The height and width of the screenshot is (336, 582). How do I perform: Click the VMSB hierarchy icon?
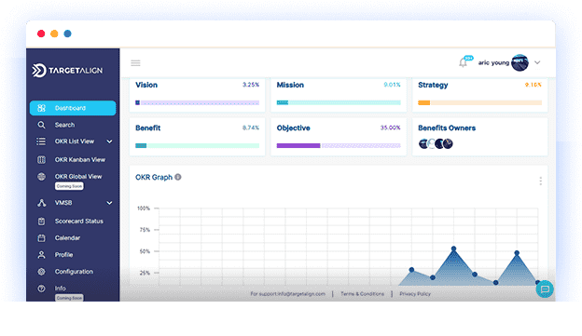pyautogui.click(x=42, y=203)
